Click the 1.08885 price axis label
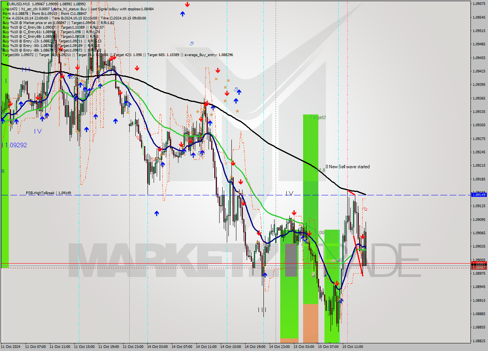The width and height of the screenshot is (488, 351). pyautogui.click(x=479, y=314)
